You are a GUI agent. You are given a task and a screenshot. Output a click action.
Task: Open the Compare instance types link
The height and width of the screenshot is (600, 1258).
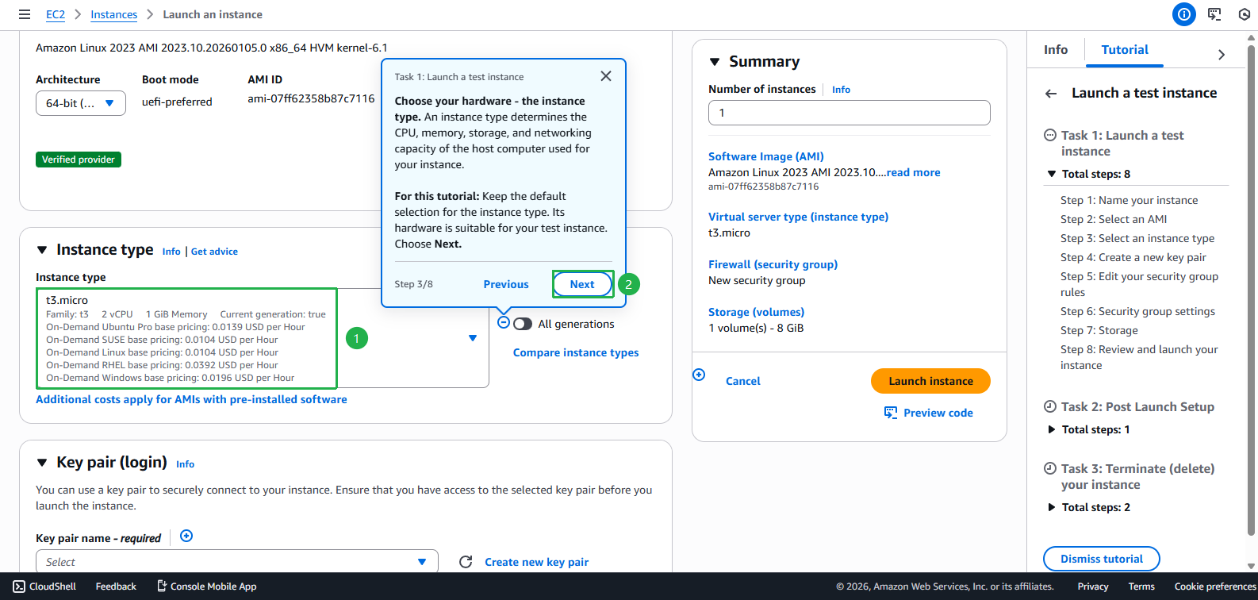point(575,352)
